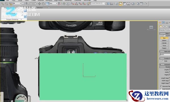Viewport: 170px width, 102px height.
Task: Toggle Spinner Snap
Action: [x=84, y=4]
